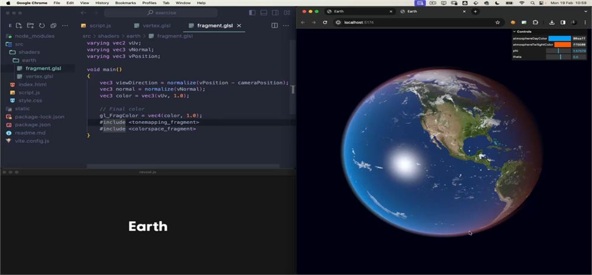Toggle the bottom panel layout icon
The height and width of the screenshot is (275, 592).
pyautogui.click(x=264, y=13)
